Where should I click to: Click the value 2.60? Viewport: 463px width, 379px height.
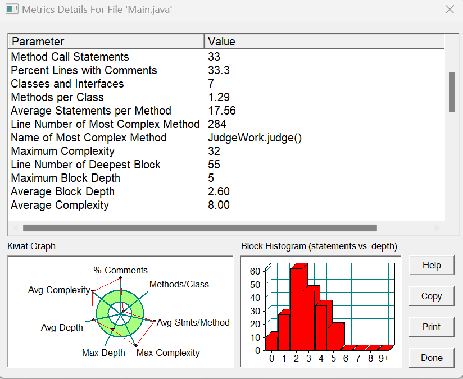pos(219,191)
